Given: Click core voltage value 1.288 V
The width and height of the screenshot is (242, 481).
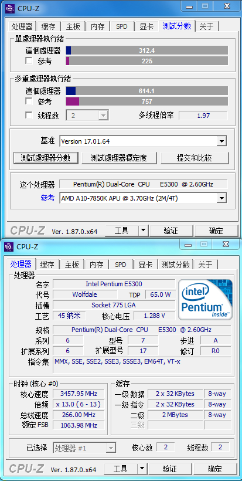Looking at the screenshot, I should [x=154, y=316].
